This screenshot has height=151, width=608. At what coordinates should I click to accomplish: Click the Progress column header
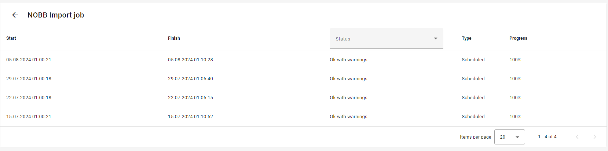tap(518, 38)
